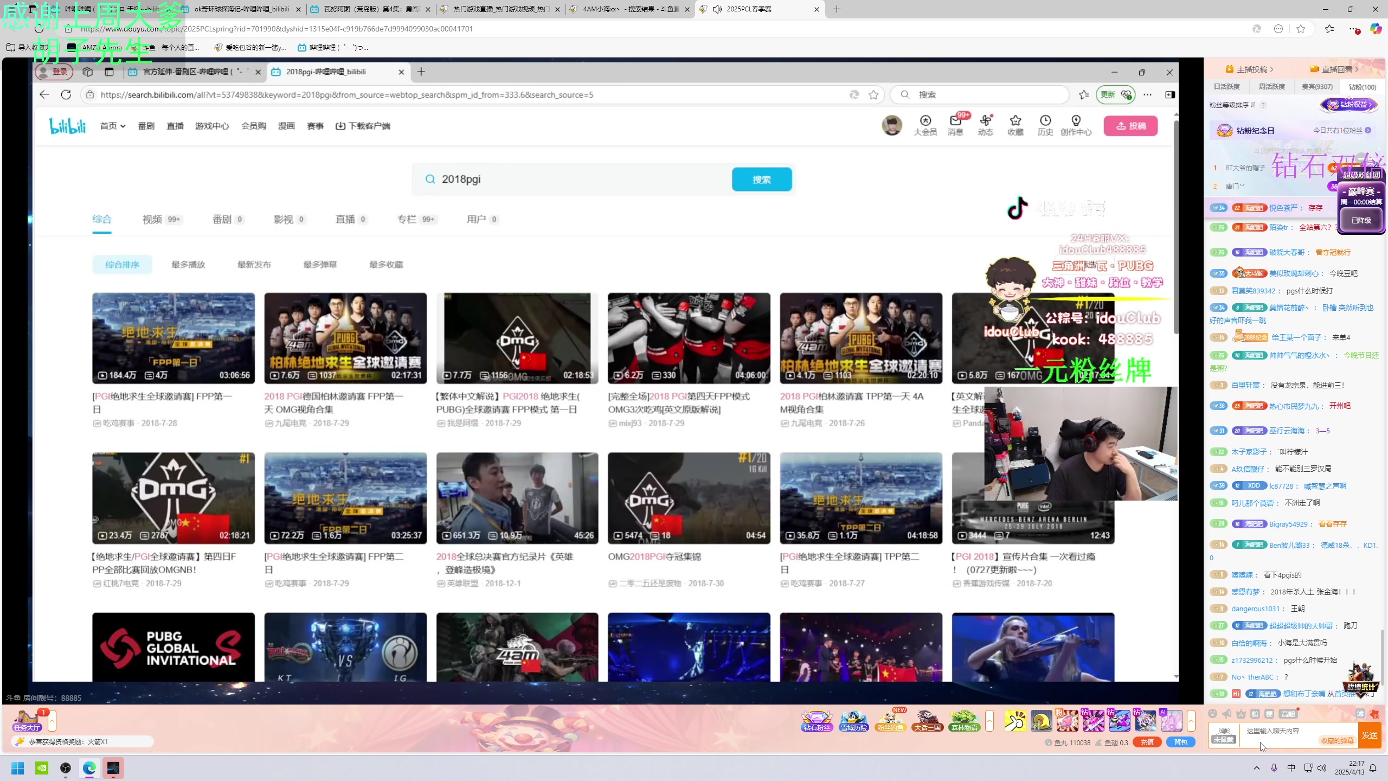The width and height of the screenshot is (1388, 781).
Task: Click the 充值 recharge button
Action: [1147, 742]
